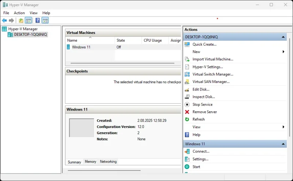Image resolution: width=293 pixels, height=181 pixels.
Task: Click the Virtual Machines horizontal scrollbar
Action: 122,63
